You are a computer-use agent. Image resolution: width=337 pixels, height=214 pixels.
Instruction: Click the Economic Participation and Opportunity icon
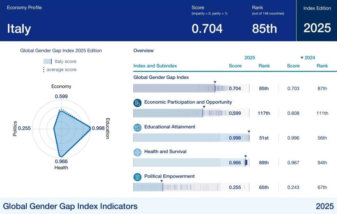click(137, 103)
